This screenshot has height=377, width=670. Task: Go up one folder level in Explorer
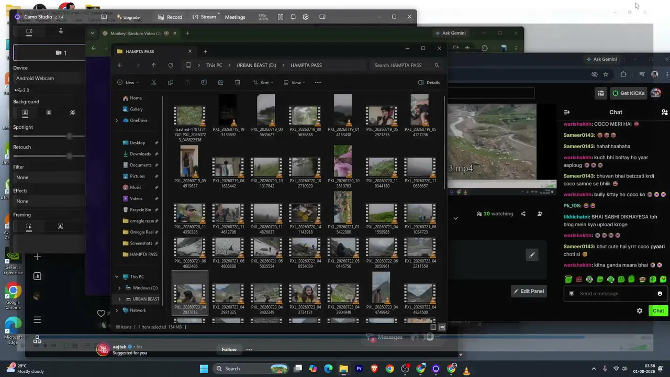coord(153,65)
